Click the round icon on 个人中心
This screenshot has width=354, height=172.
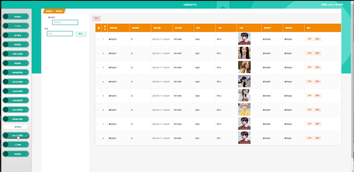6,26
